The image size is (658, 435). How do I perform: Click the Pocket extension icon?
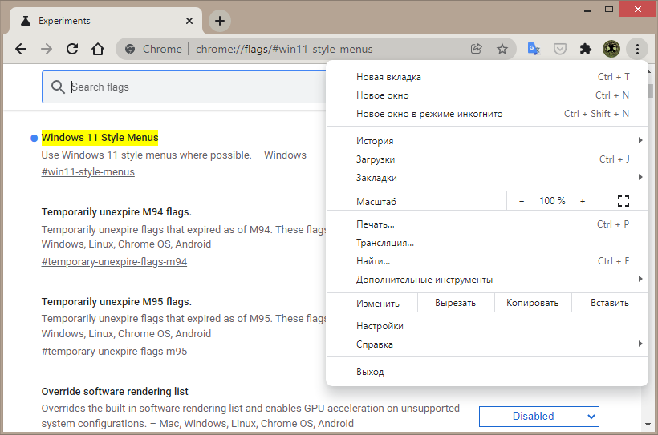560,49
